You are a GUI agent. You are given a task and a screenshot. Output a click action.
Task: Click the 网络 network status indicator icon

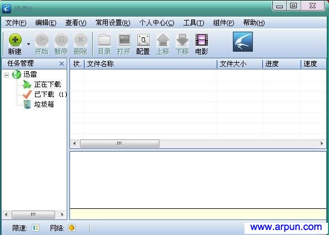(x=72, y=228)
